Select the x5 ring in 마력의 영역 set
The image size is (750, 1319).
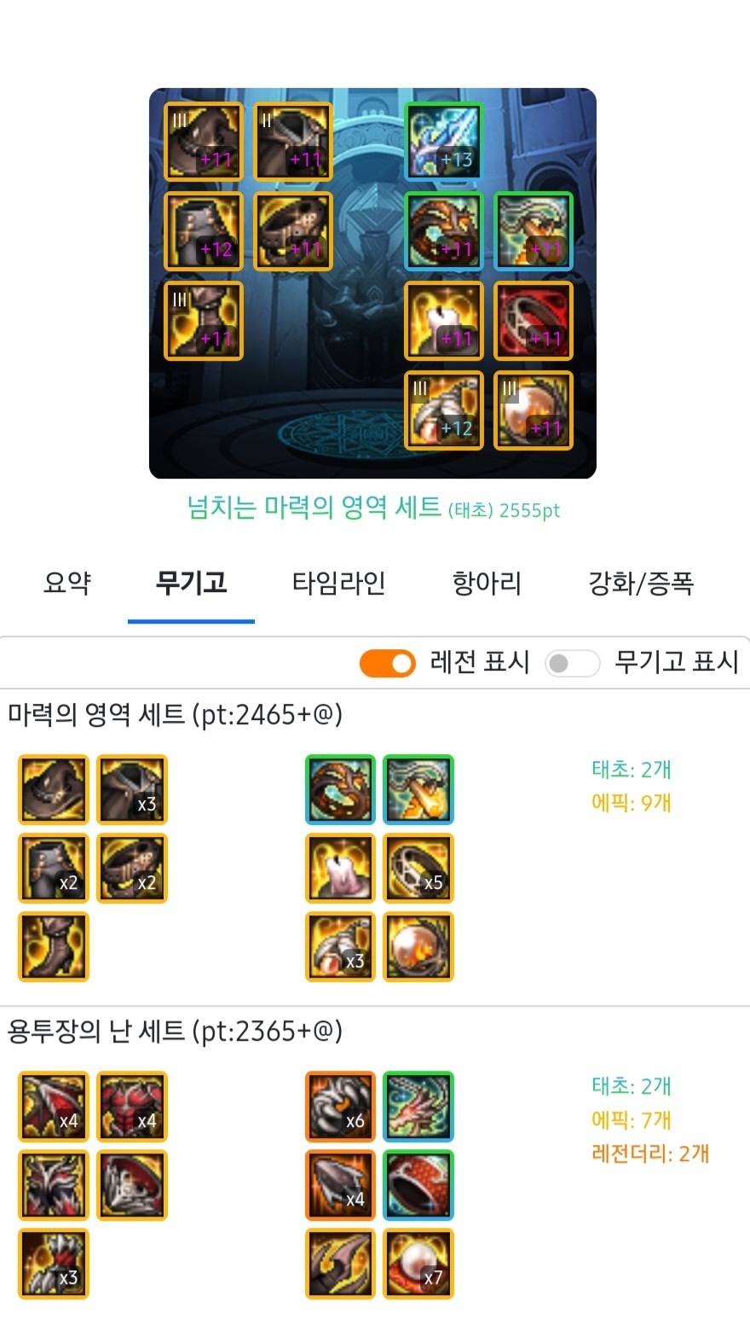418,869
